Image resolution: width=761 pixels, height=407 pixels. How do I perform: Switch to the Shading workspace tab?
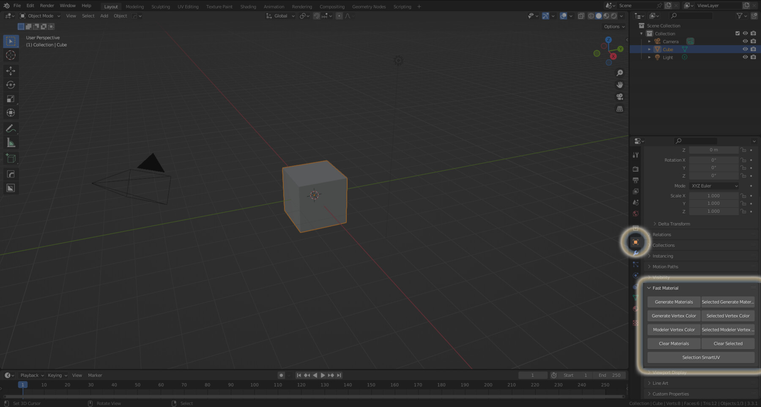pyautogui.click(x=248, y=6)
